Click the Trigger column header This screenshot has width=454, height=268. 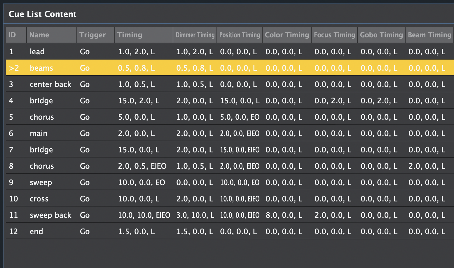(92, 35)
